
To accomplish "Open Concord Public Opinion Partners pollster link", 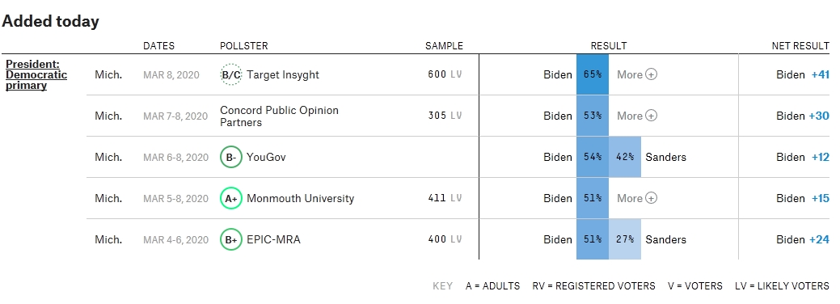I will [x=279, y=116].
